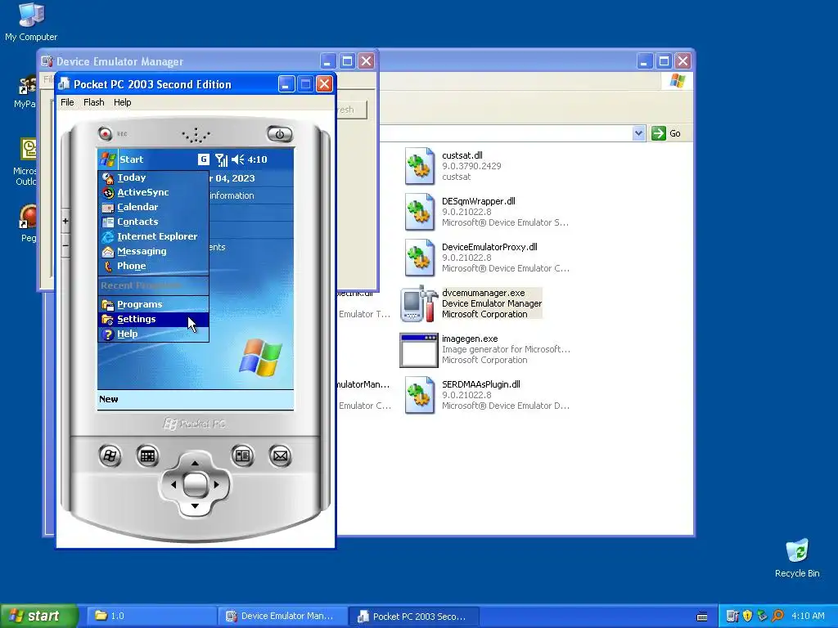This screenshot has width=838, height=628.
Task: Switch to the Pocket PC 2003 taskbar button
Action: tap(413, 617)
